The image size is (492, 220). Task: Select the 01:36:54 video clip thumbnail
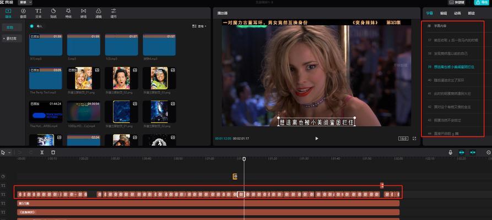[x=84, y=112]
